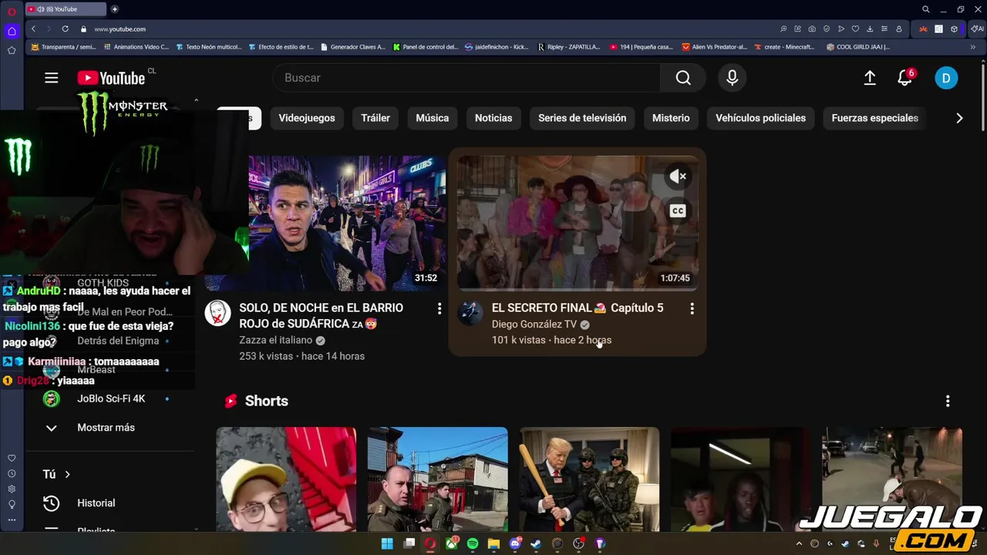Viewport: 987px width, 555px height.
Task: Select the Música chip
Action: click(x=432, y=118)
